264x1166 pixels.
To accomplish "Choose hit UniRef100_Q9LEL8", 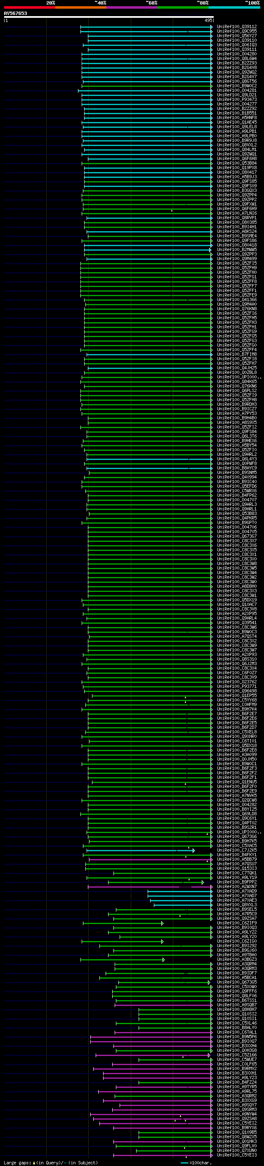I will [236, 127].
